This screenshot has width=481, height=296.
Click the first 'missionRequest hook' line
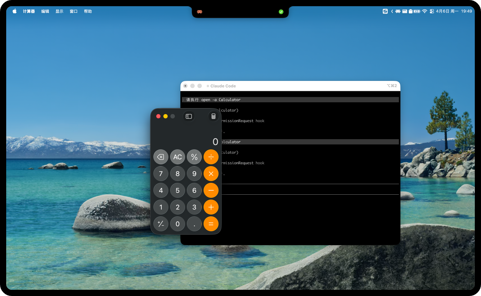(x=243, y=121)
